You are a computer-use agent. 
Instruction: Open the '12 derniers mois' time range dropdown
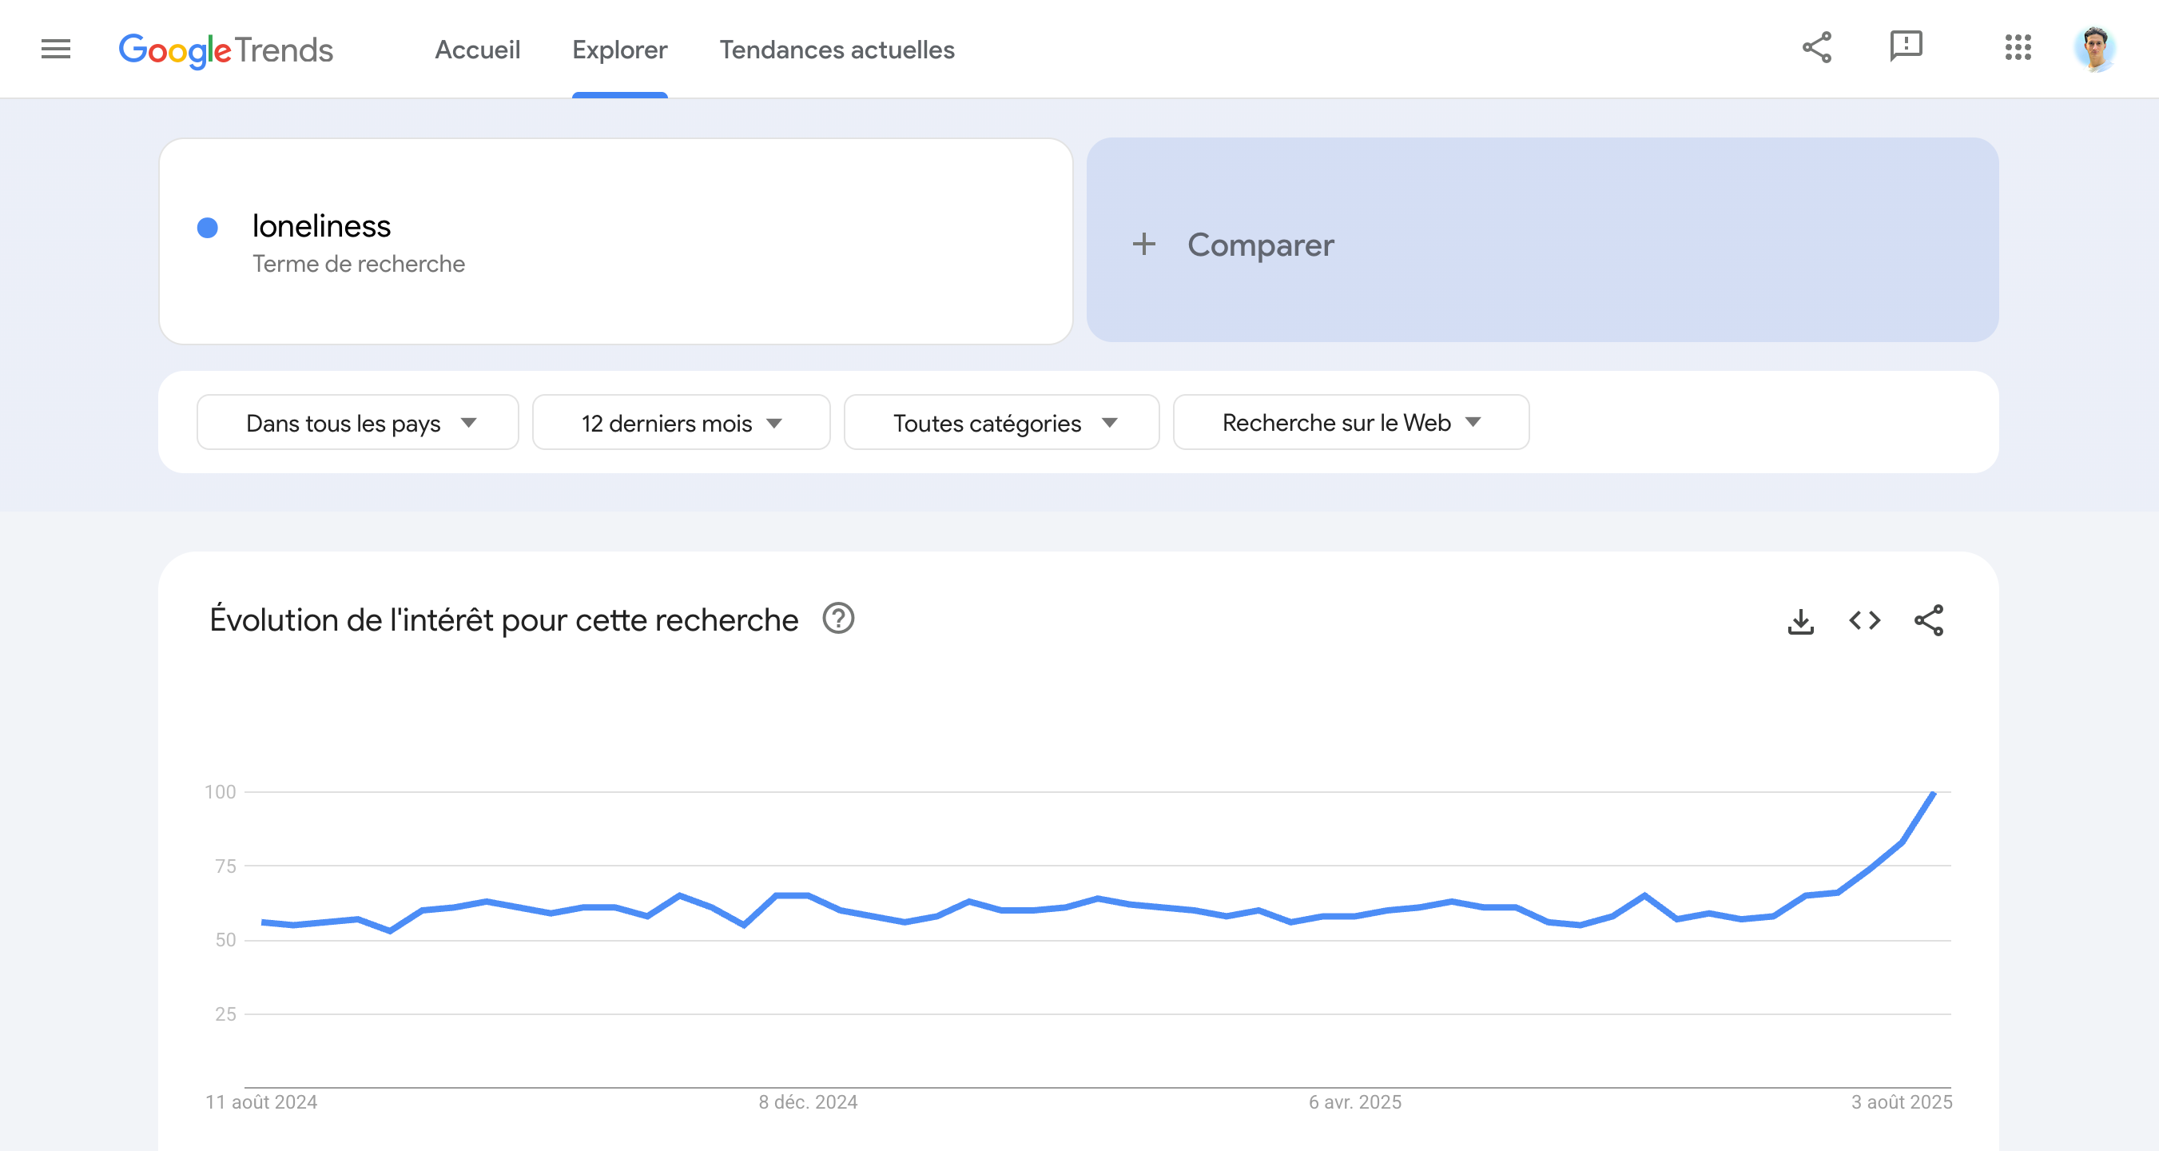click(681, 424)
